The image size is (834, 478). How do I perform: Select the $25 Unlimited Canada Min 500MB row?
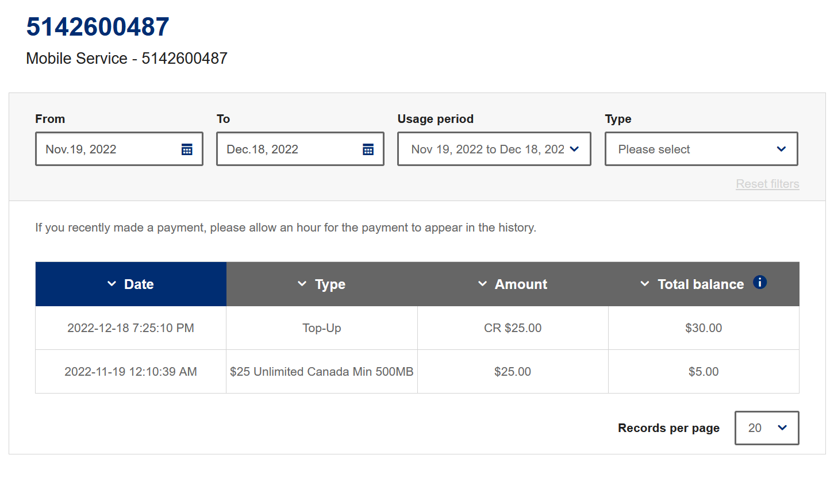click(x=321, y=372)
